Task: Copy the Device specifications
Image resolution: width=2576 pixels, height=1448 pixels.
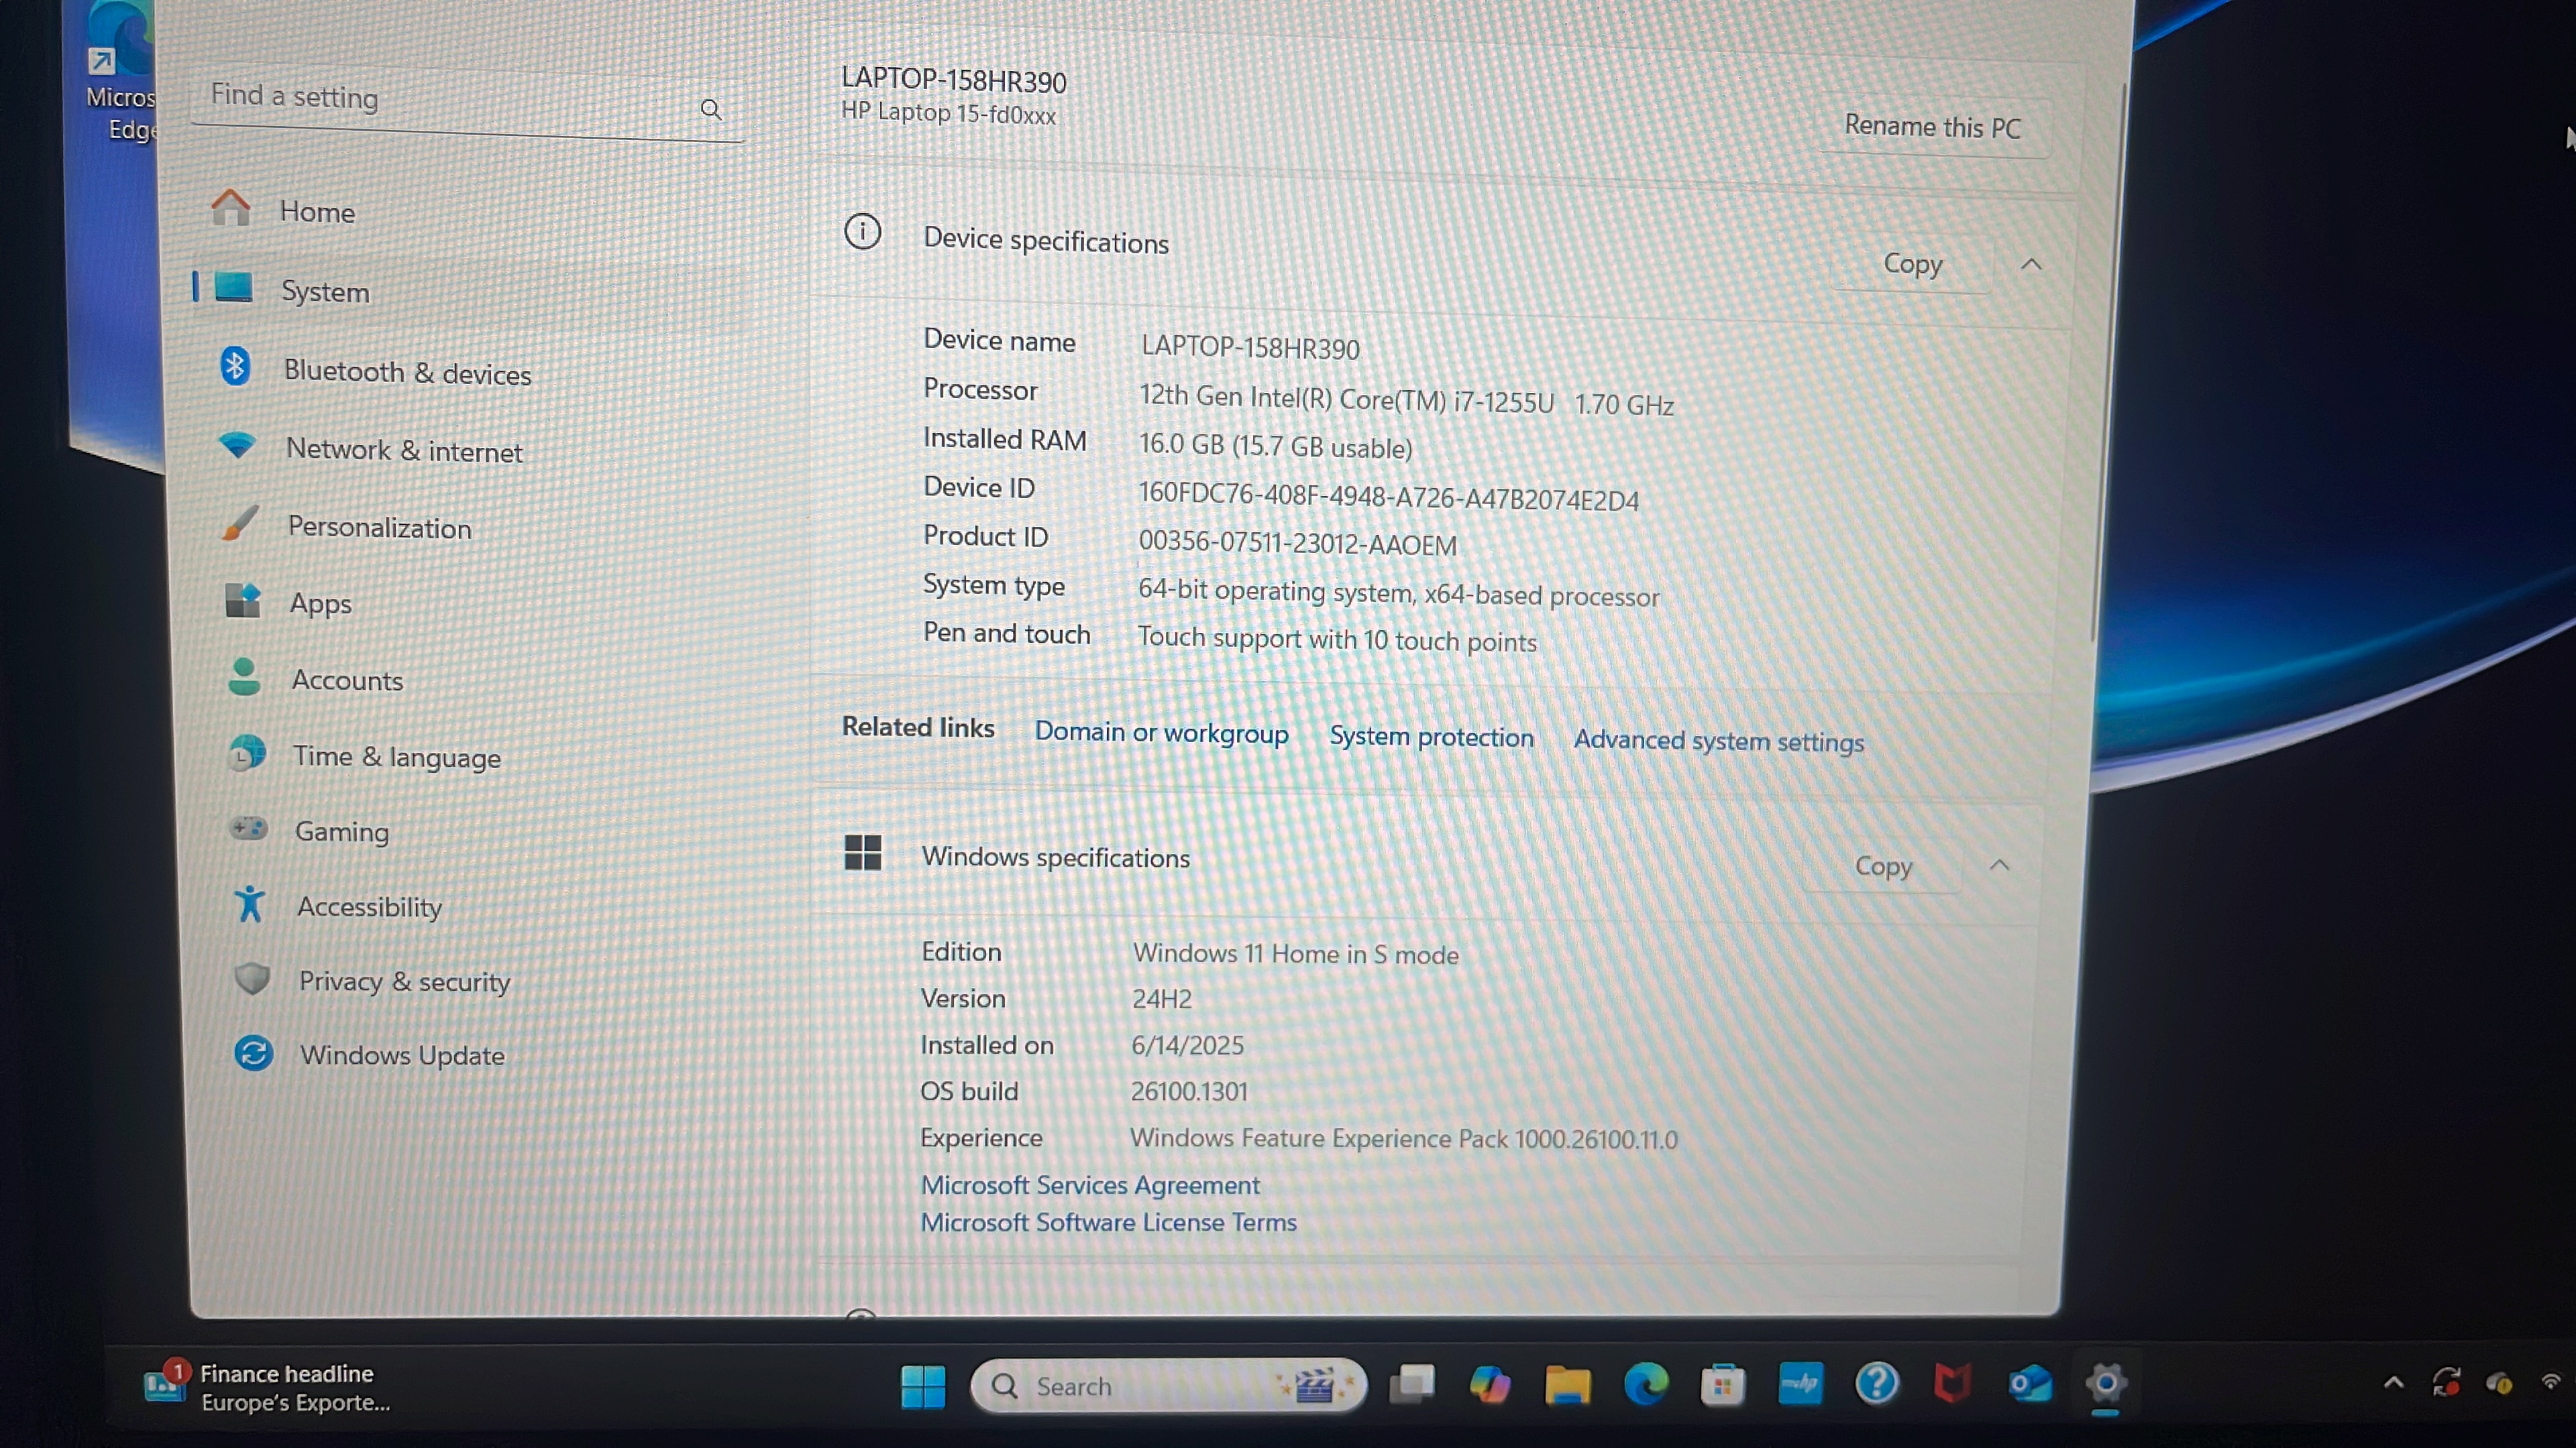Action: 1912,264
